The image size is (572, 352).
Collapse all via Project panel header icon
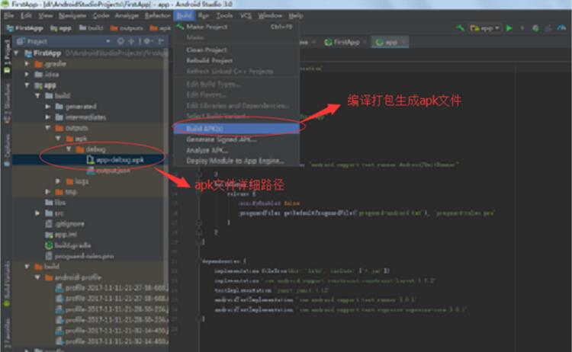(x=131, y=41)
